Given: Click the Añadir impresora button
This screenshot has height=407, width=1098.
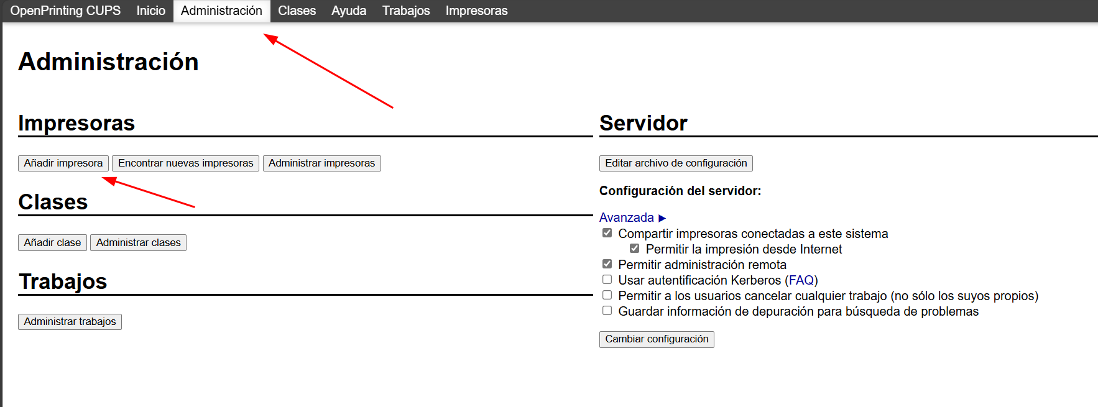Looking at the screenshot, I should 63,163.
